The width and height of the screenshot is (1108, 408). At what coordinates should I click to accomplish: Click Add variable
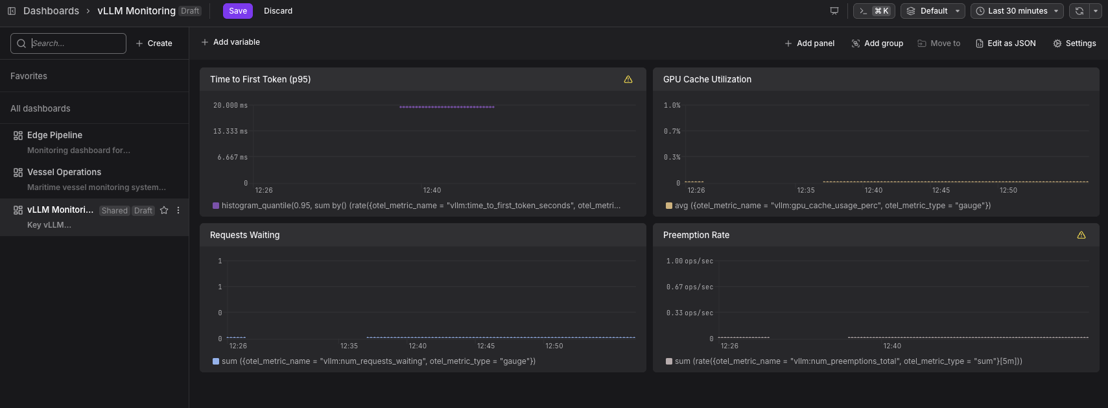coord(230,42)
